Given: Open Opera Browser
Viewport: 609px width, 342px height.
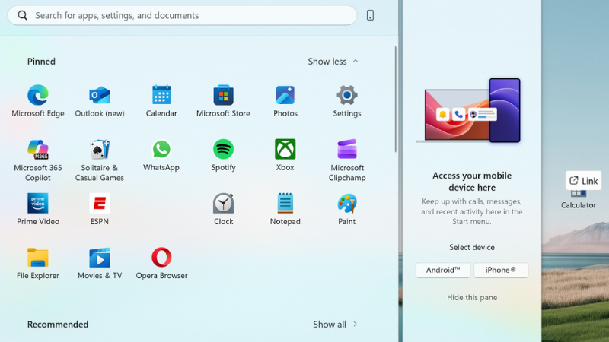Looking at the screenshot, I should (x=161, y=264).
